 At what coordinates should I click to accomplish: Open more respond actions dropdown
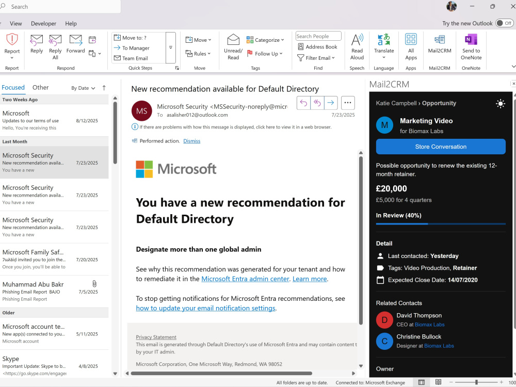tap(95, 54)
